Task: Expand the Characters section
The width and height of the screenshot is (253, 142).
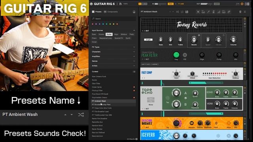Action: tap(134, 52)
